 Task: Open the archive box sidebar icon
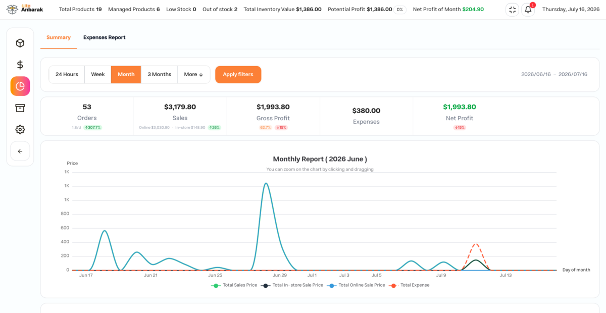pyautogui.click(x=20, y=108)
